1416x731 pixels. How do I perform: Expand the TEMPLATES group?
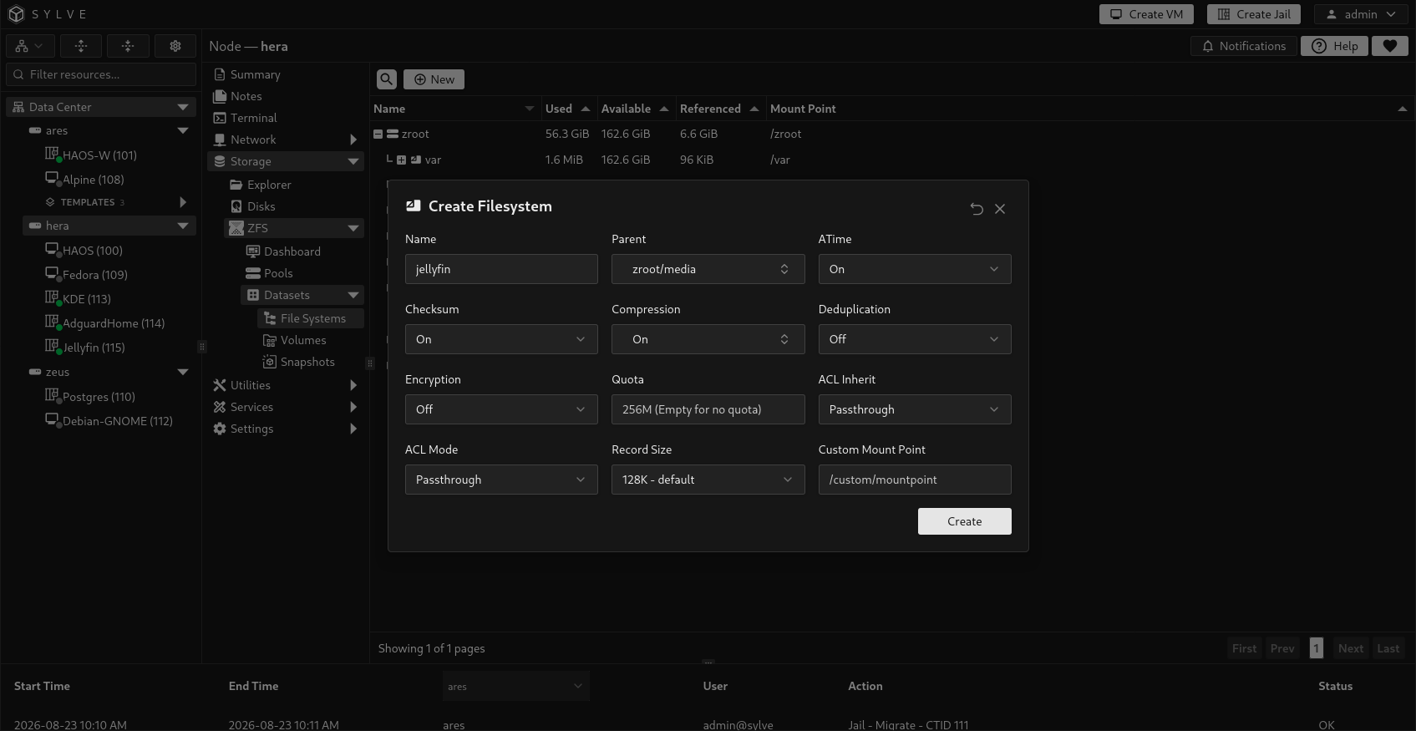point(183,202)
